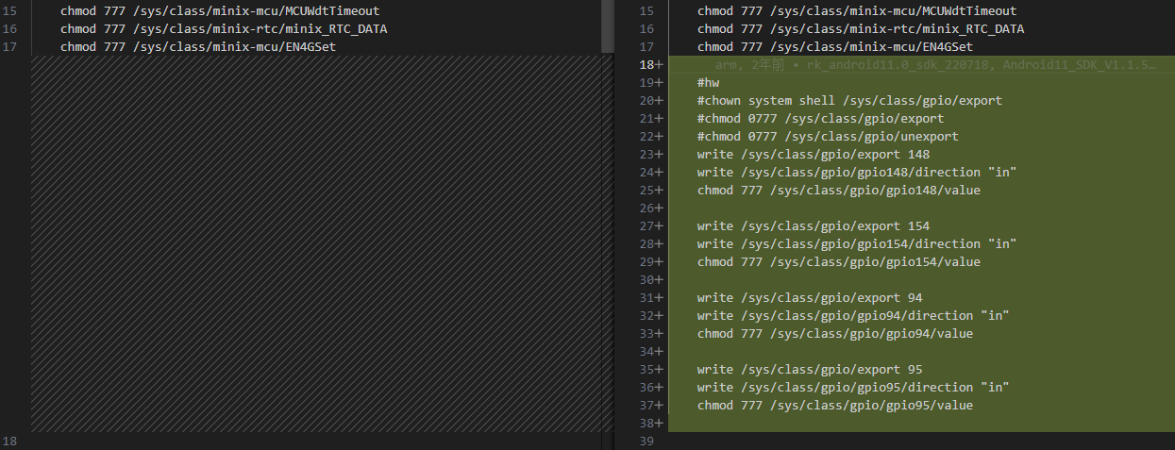
Task: Click the 'chmod 777 gpio95/value' line
Action: coord(835,406)
